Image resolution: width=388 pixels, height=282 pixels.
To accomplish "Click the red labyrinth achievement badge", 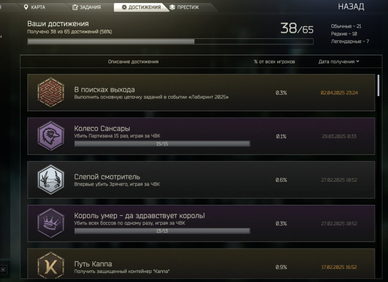I will tap(51, 92).
